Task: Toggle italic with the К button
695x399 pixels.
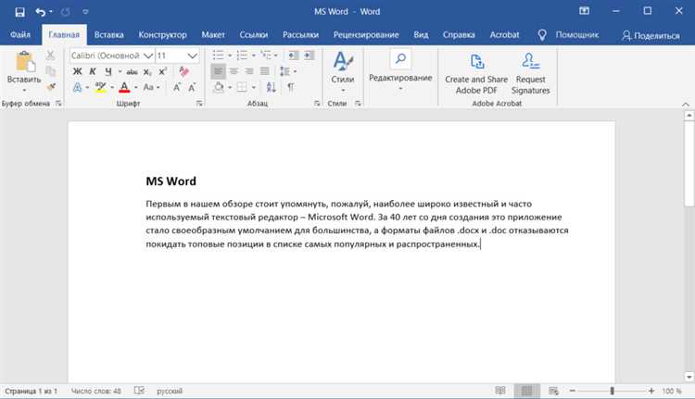Action: [x=93, y=71]
